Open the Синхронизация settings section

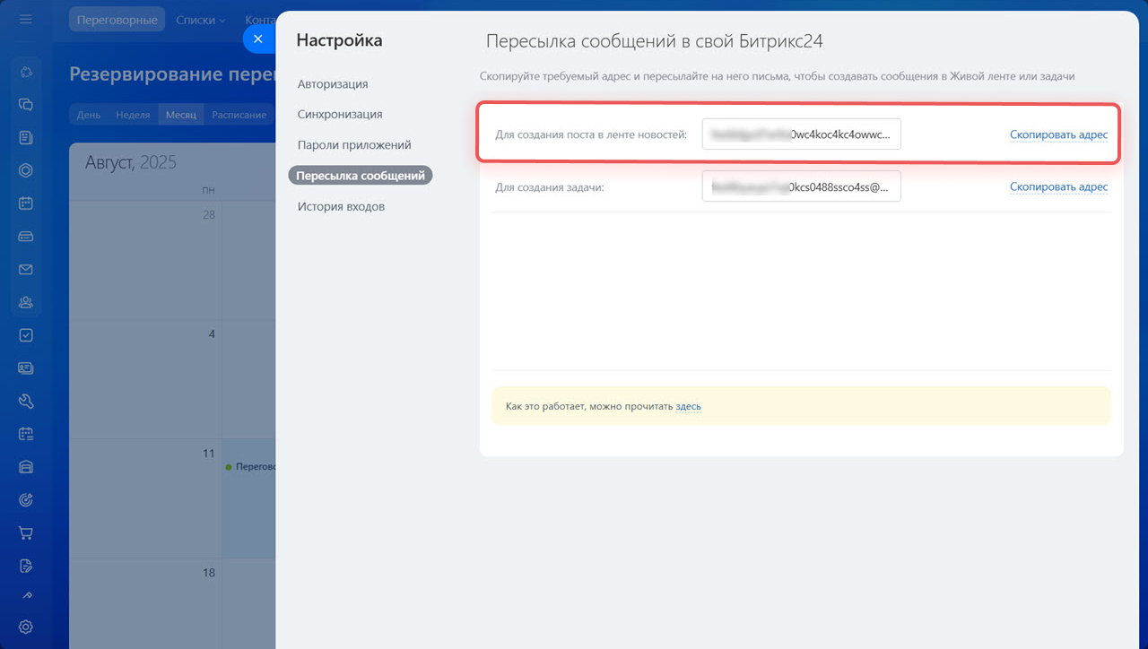(x=340, y=115)
